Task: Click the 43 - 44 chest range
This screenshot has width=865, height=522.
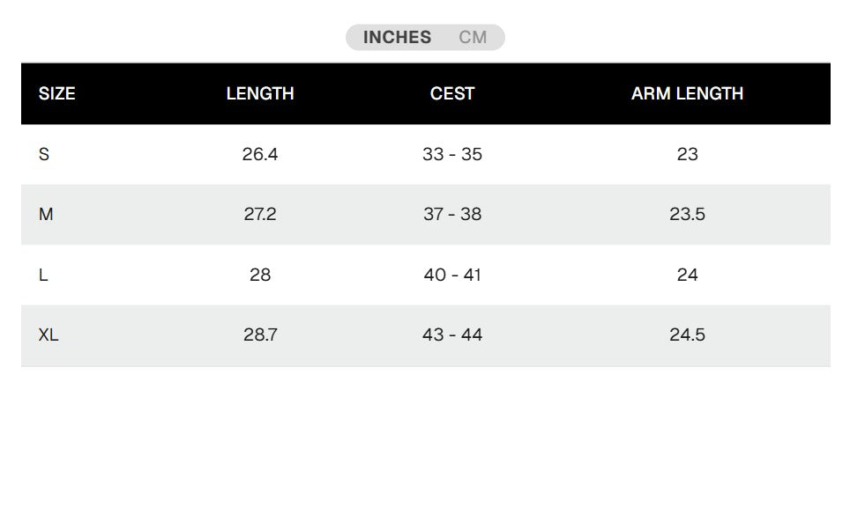Action: 452,335
